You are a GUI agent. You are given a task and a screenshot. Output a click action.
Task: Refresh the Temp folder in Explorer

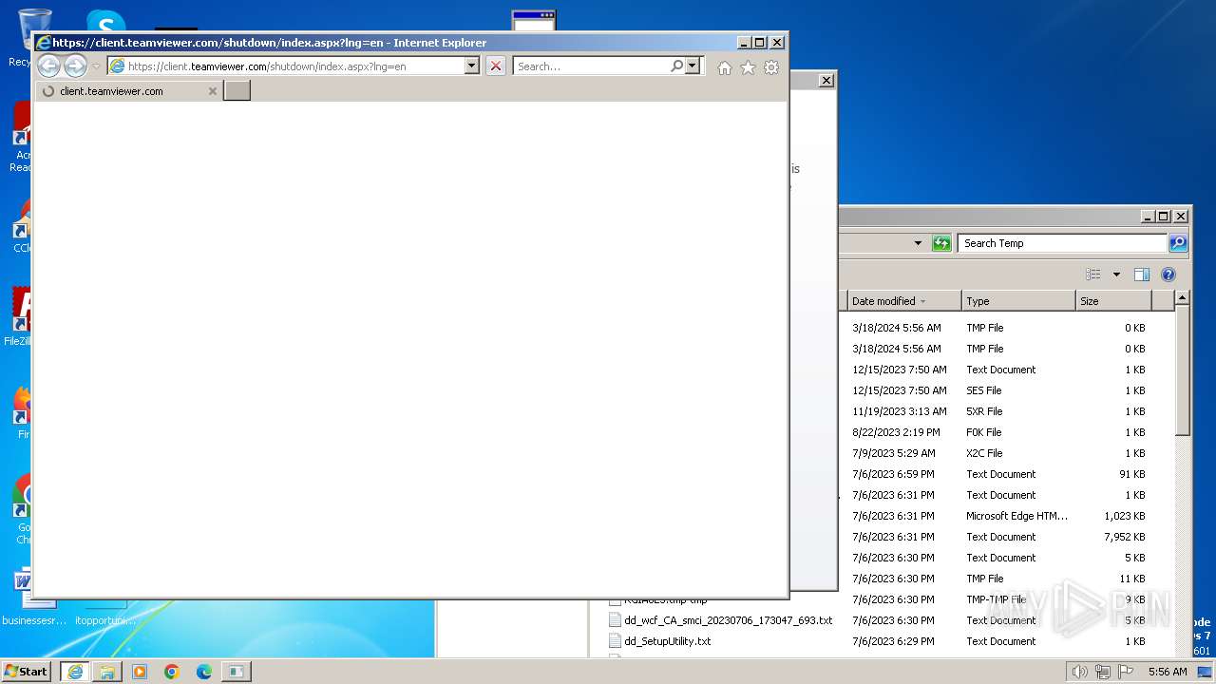[941, 243]
